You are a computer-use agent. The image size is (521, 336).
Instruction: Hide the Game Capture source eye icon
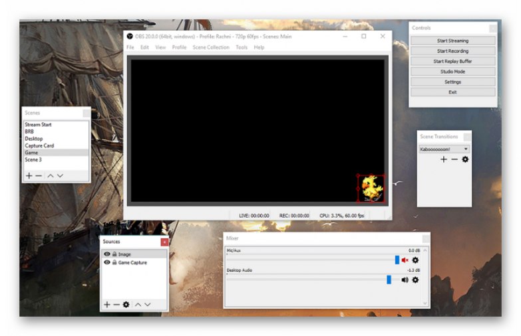pos(107,262)
